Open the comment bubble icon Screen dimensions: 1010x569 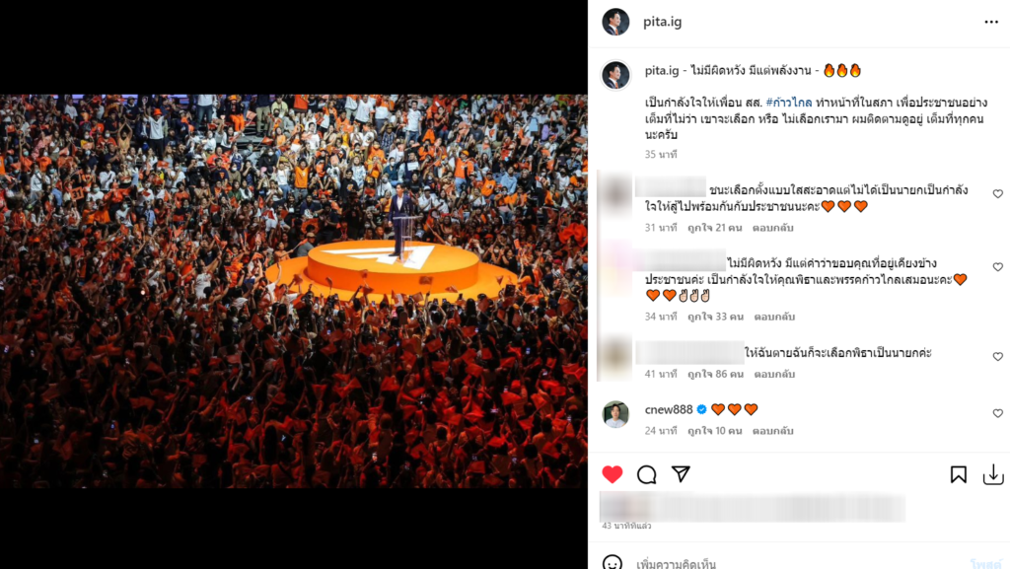pyautogui.click(x=646, y=475)
